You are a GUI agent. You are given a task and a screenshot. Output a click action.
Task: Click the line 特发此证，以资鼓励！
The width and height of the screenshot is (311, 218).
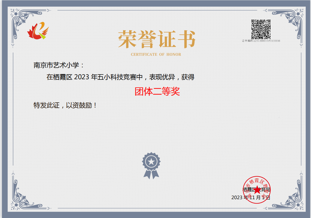pos(65,105)
